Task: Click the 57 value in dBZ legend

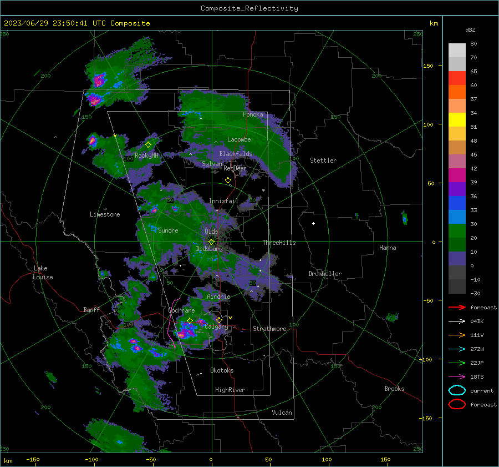Action: pyautogui.click(x=473, y=99)
